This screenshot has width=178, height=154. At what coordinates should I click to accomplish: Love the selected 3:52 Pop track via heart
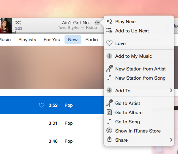42,105
